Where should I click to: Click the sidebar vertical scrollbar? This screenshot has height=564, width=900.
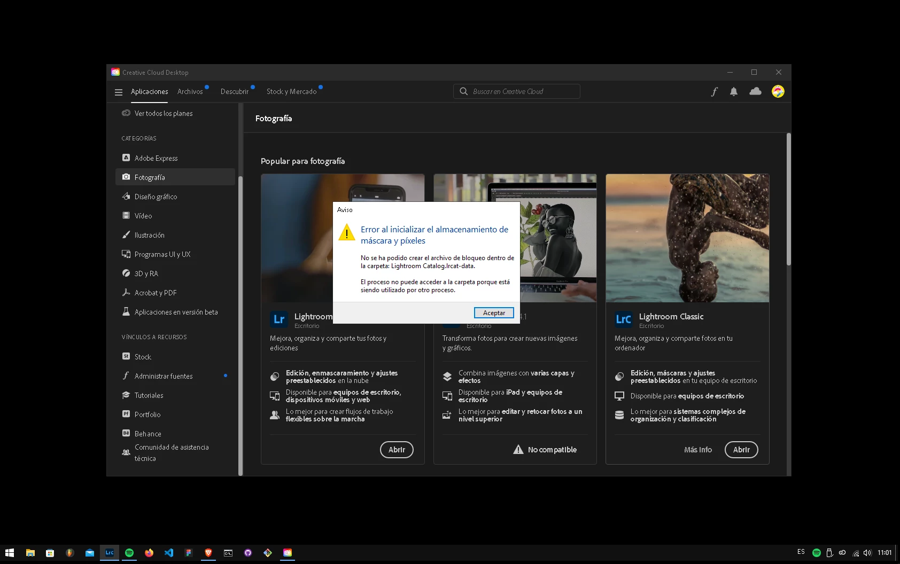click(x=240, y=326)
